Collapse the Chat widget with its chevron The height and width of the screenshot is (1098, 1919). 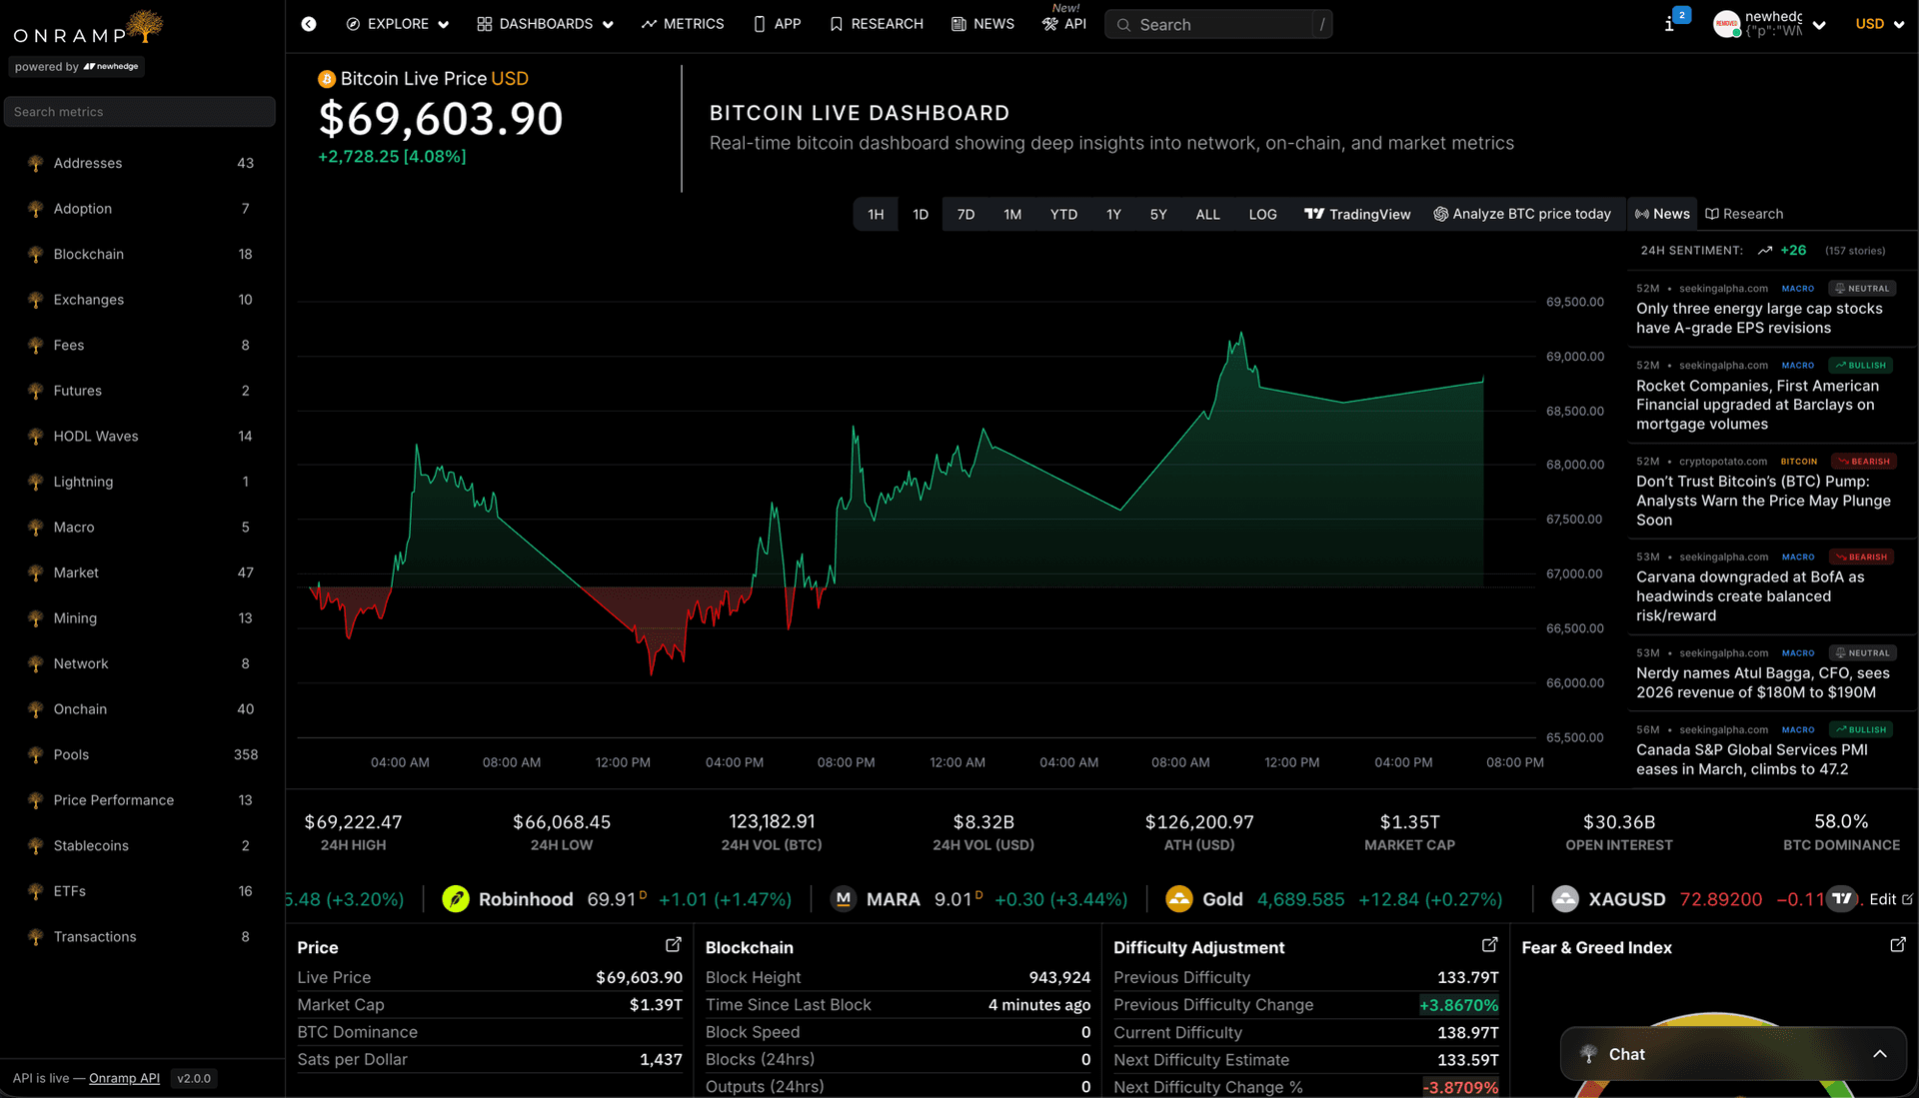point(1879,1054)
